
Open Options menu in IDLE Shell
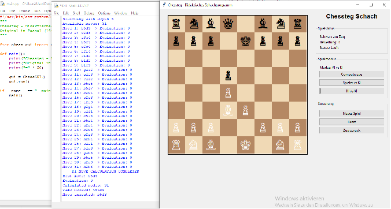pyautogui.click(x=104, y=13)
